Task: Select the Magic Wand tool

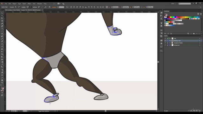Action: point(2,18)
